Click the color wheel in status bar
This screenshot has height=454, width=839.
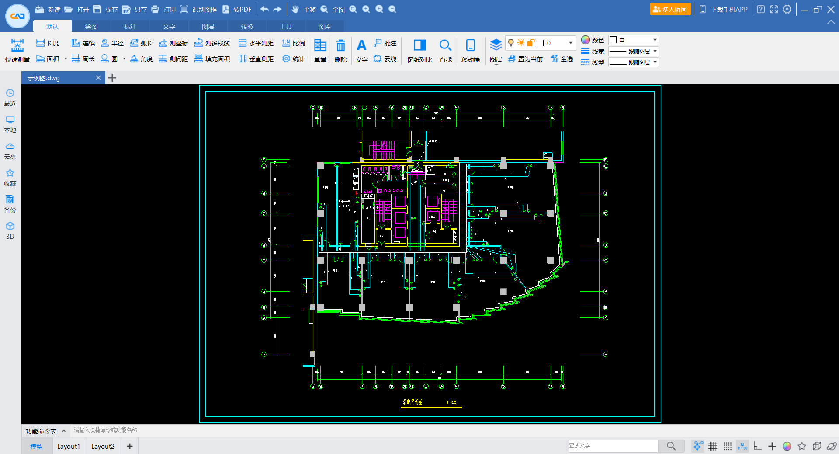(787, 446)
